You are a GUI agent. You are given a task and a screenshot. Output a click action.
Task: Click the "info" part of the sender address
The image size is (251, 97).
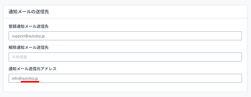[x=15, y=78]
